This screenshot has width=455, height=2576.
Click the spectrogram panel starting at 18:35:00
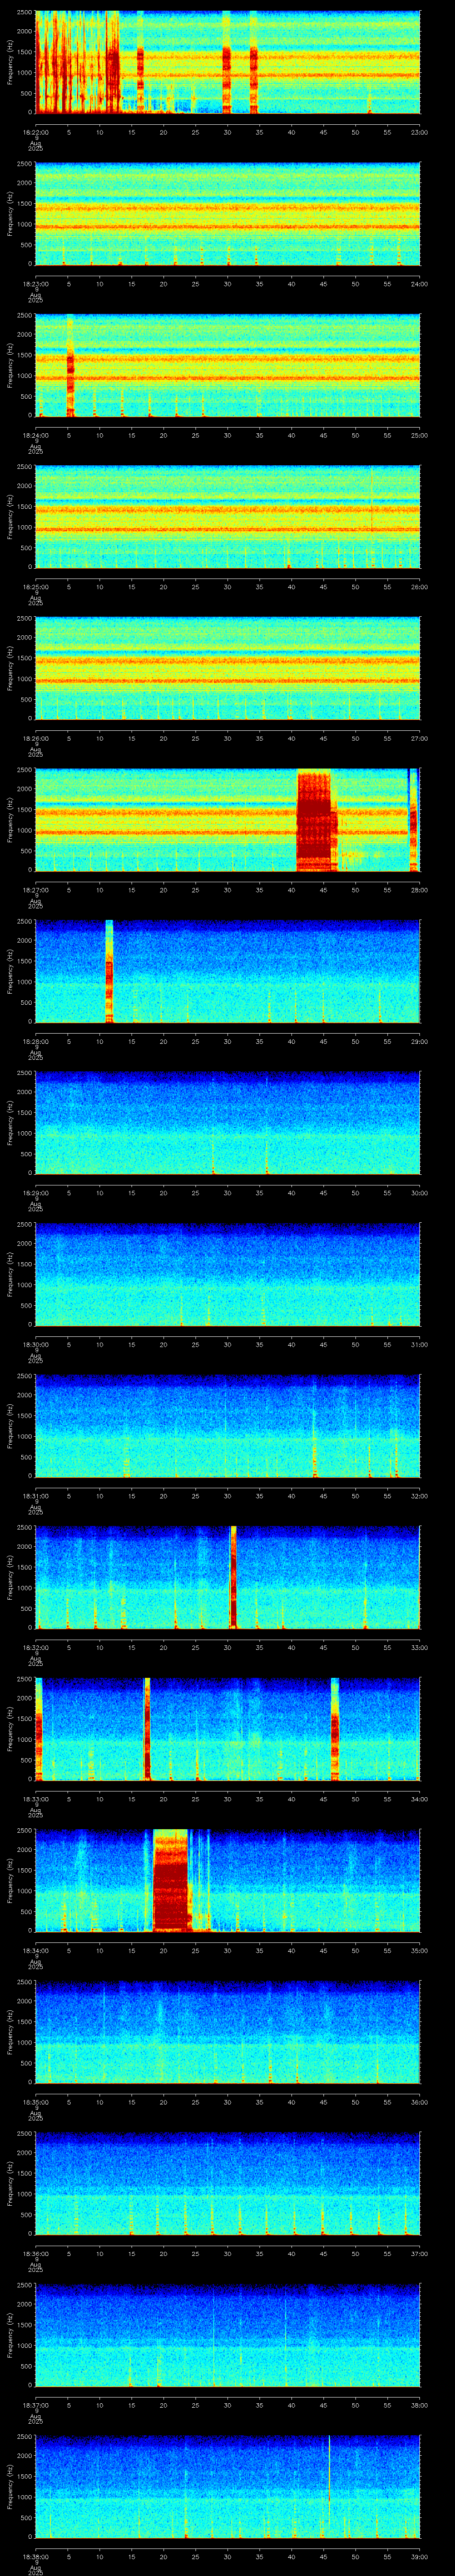227,2032
